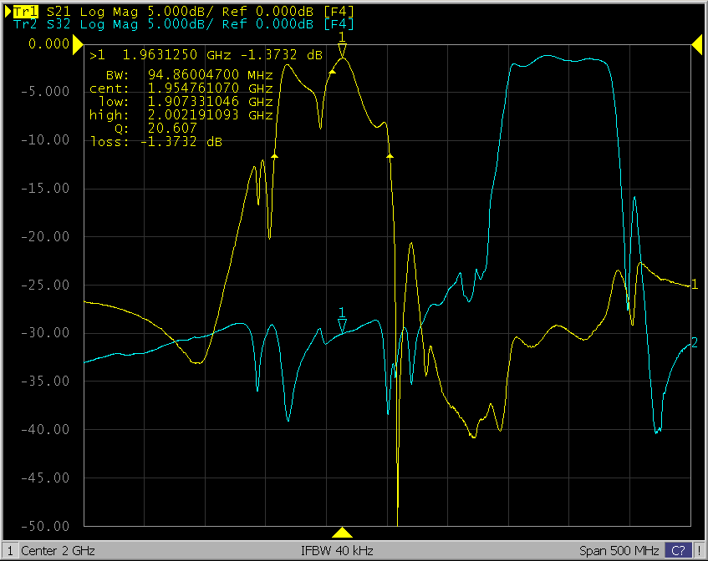Open Tr1 Log Mag format selector
Viewport: 708px width, 561px height.
tap(104, 10)
